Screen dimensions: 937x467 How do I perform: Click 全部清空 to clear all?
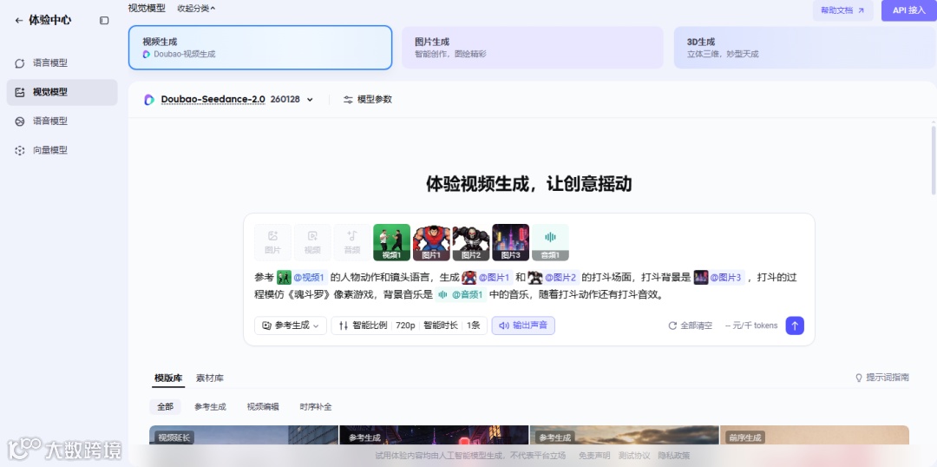691,326
